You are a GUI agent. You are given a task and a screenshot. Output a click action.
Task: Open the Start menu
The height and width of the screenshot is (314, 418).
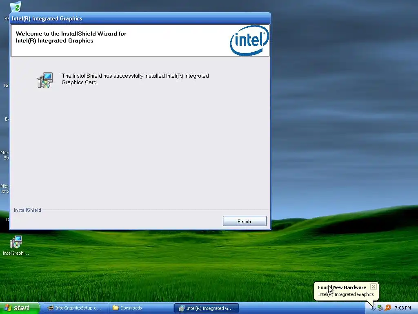pos(20,308)
